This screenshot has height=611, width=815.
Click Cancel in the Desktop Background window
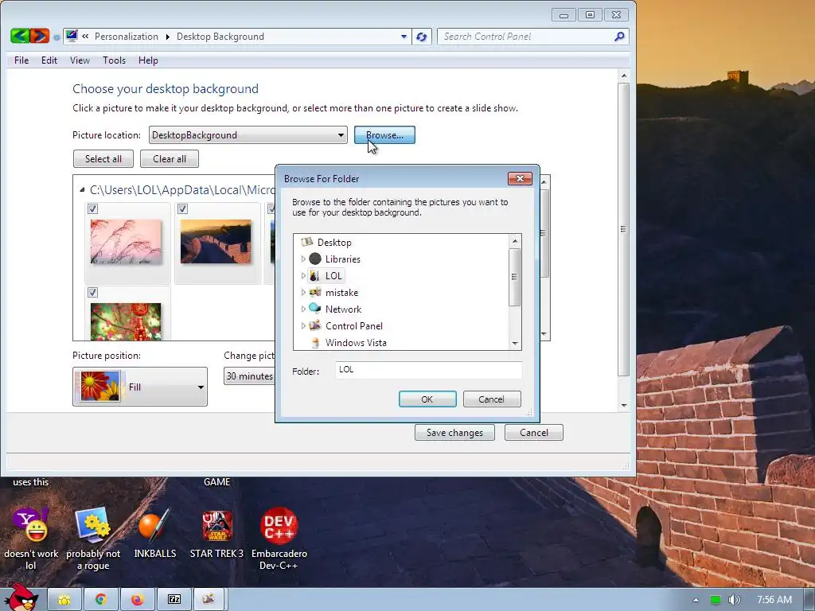534,433
